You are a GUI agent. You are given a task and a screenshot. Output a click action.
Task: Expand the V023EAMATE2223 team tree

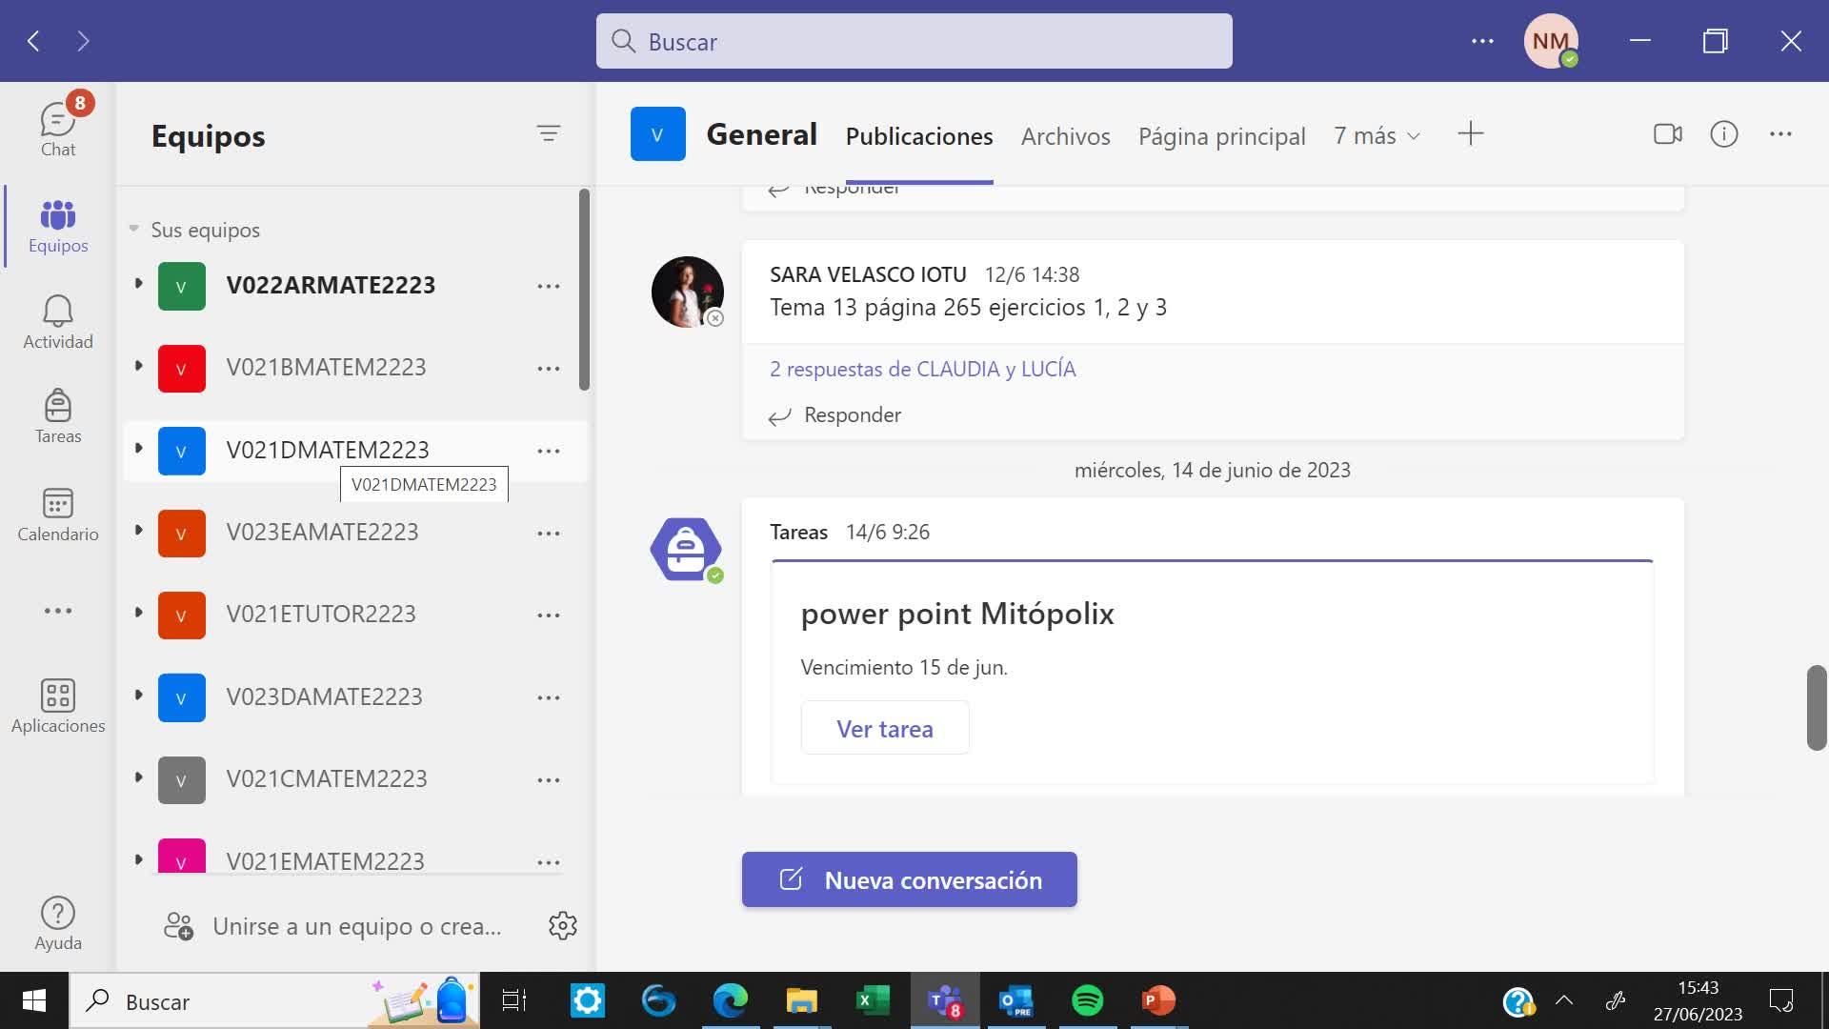[138, 531]
